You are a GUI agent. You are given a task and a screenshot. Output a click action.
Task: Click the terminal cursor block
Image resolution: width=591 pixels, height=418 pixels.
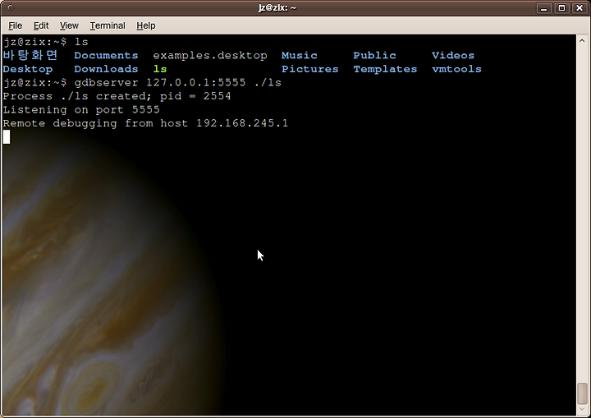click(7, 136)
